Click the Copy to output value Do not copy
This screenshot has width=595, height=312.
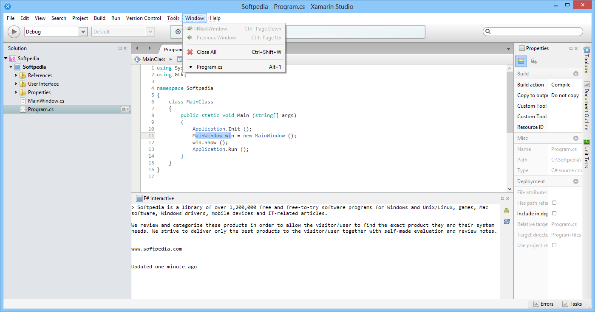pos(565,95)
